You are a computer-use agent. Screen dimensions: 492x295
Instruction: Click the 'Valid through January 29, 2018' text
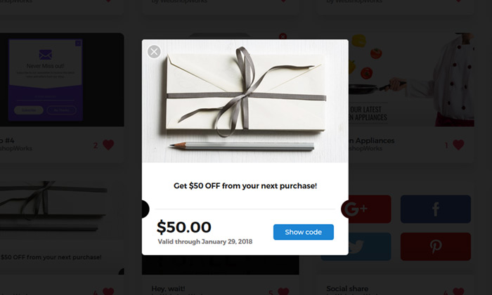(205, 242)
